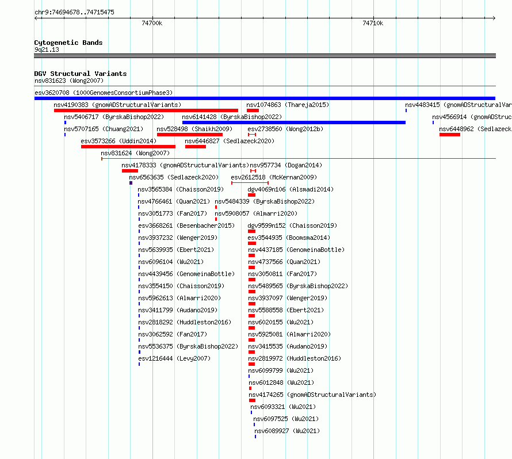Viewport: 512px width, 459px height.
Task: Click the nsv6141428 blue variant bar
Action: coord(294,123)
